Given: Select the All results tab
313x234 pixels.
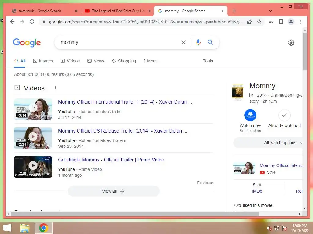Looking at the screenshot, I should click(20, 61).
